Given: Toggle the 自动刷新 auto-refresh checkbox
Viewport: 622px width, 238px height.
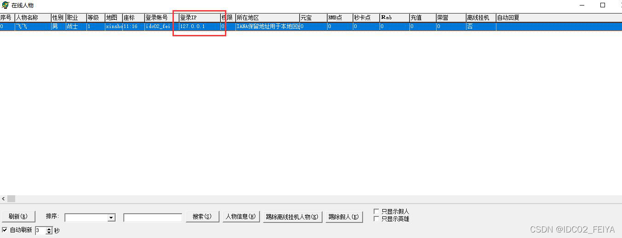Looking at the screenshot, I should (x=5, y=230).
